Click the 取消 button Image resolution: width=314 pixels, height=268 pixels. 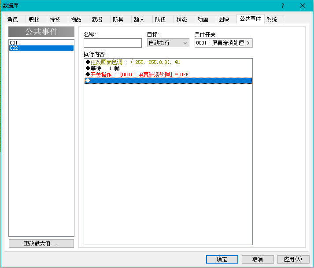(258, 259)
